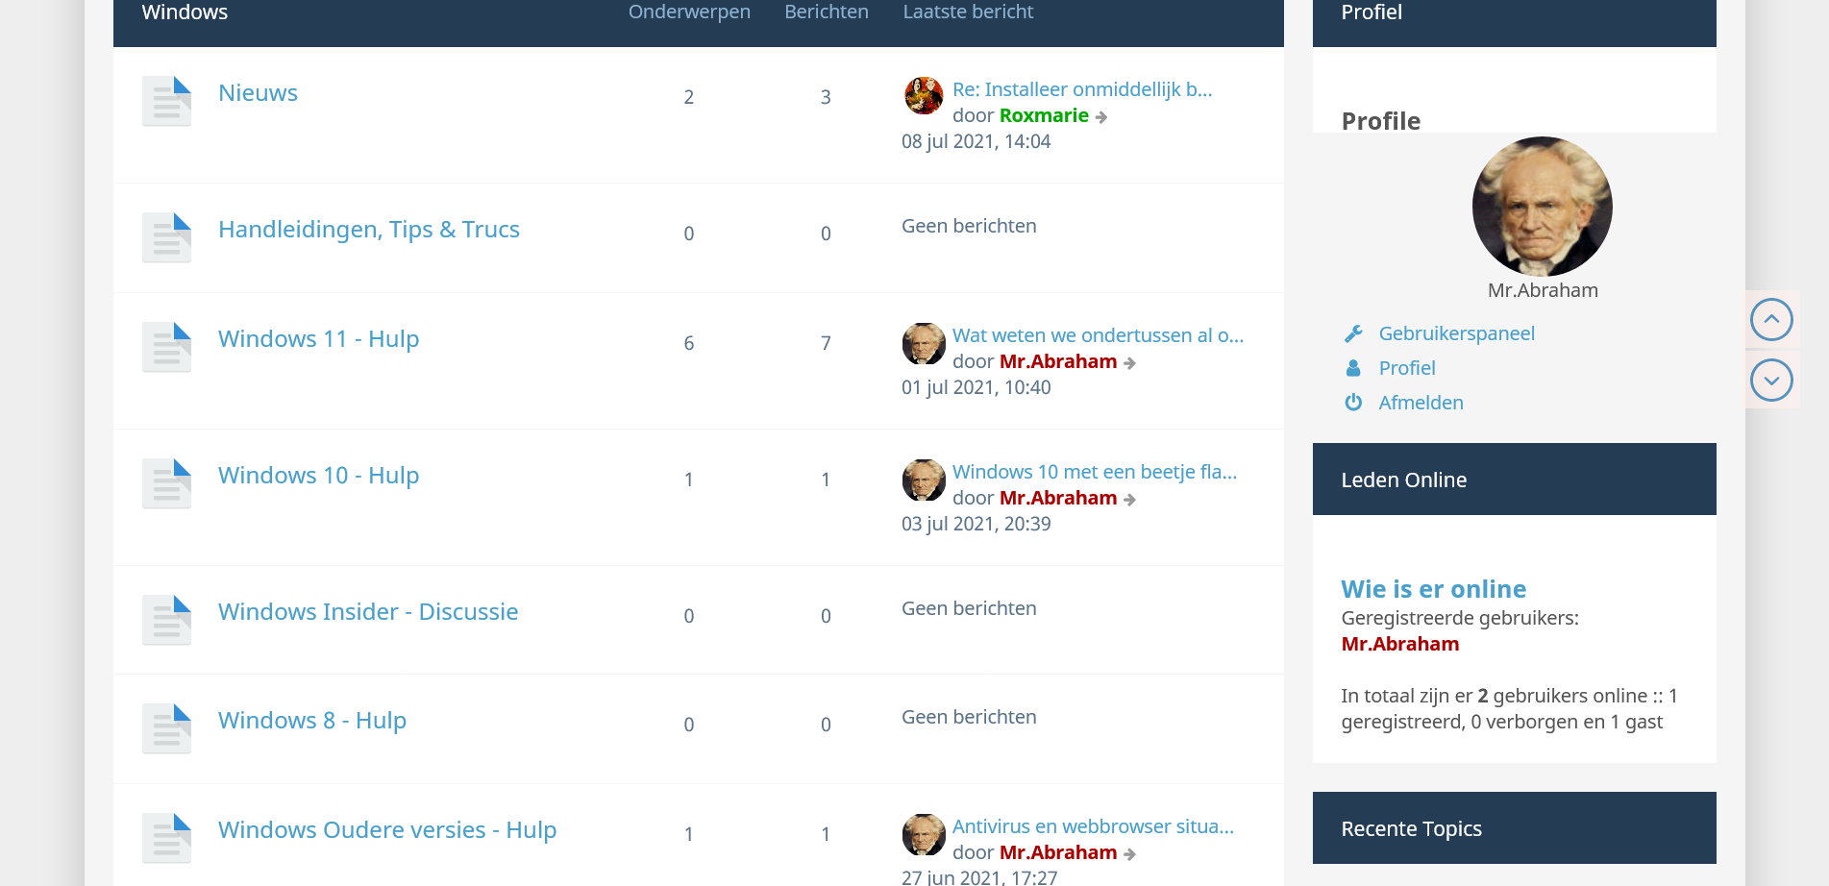Open the Windows Insider - Discussie forum
The width and height of the screenshot is (1829, 886).
tap(367, 612)
